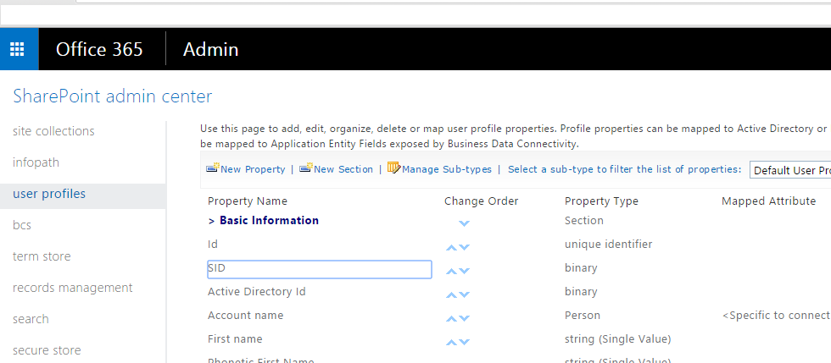Screen dimensions: 831x363
Task: Click the Specific to connection mapped attribute
Action: (x=777, y=316)
